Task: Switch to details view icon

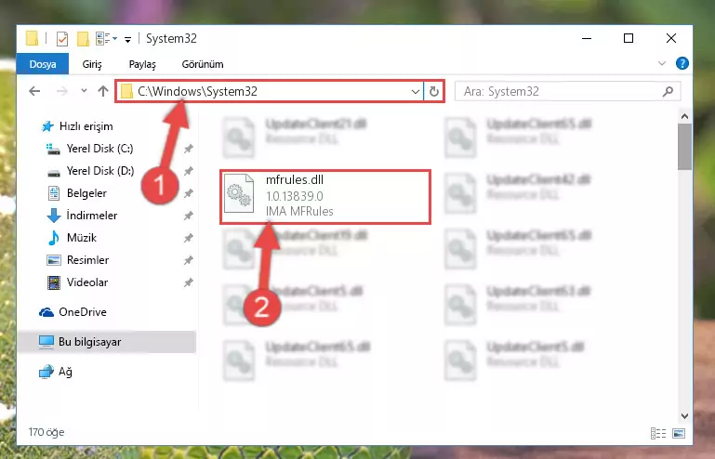Action: coord(657,433)
